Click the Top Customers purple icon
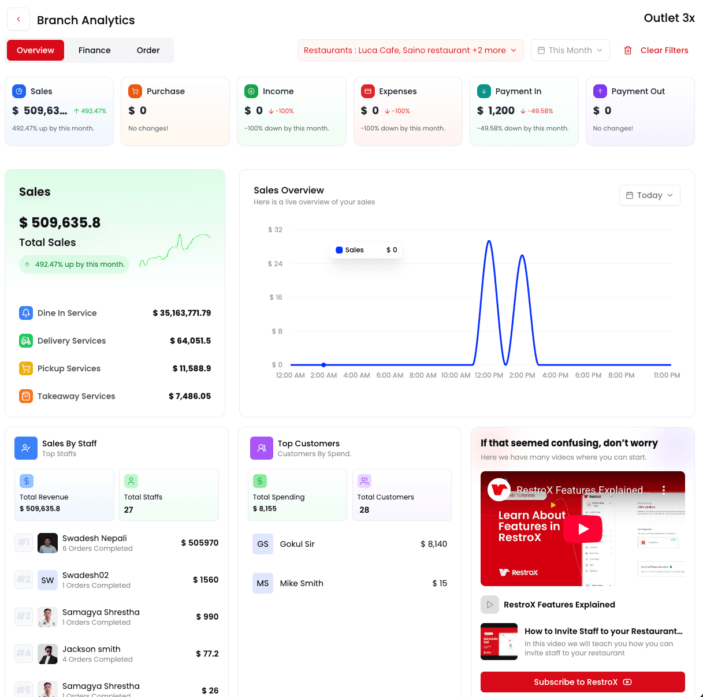The height and width of the screenshot is (697, 703). coord(262,448)
